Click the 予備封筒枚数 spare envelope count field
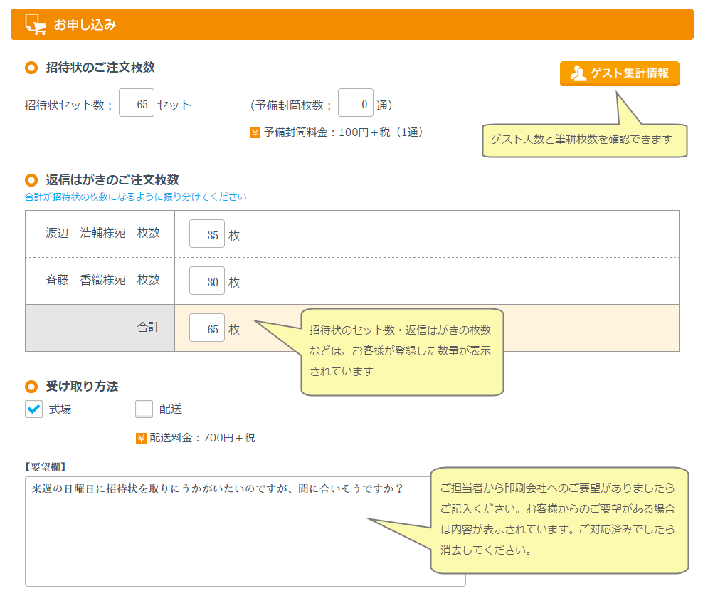Image resolution: width=703 pixels, height=591 pixels. pos(355,103)
